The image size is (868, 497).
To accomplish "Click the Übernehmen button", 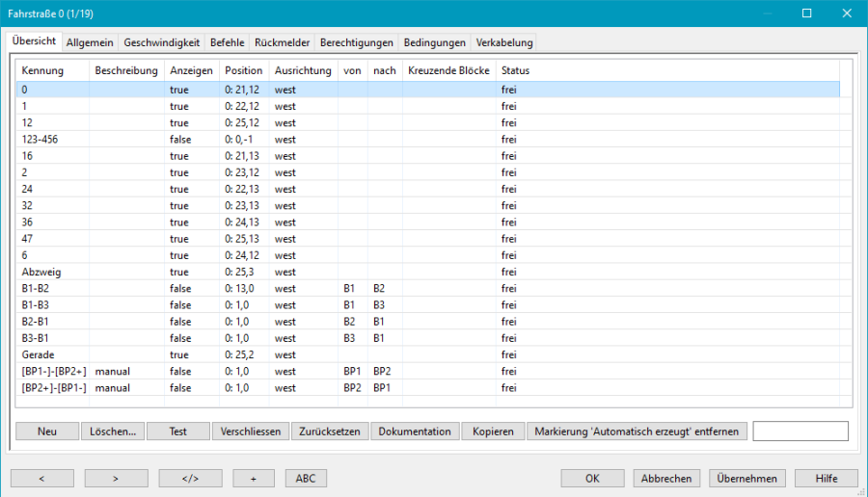I will coord(747,478).
